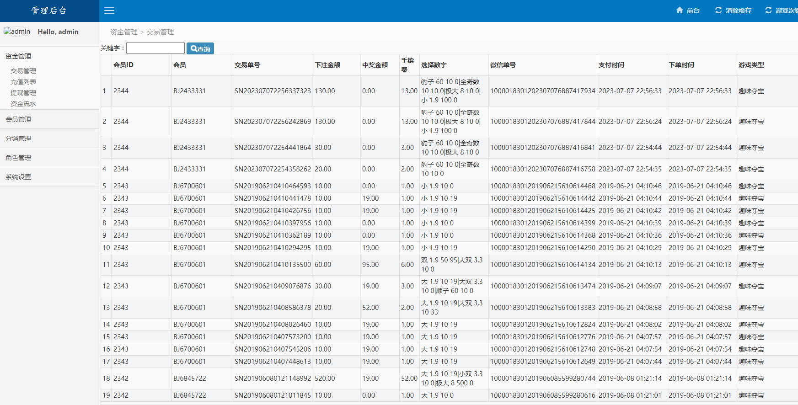Toggle the hamburger sidebar menu icon
This screenshot has width=798, height=405.
click(109, 11)
